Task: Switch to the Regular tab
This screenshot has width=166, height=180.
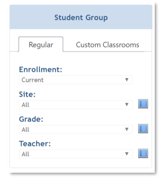Action: click(41, 44)
